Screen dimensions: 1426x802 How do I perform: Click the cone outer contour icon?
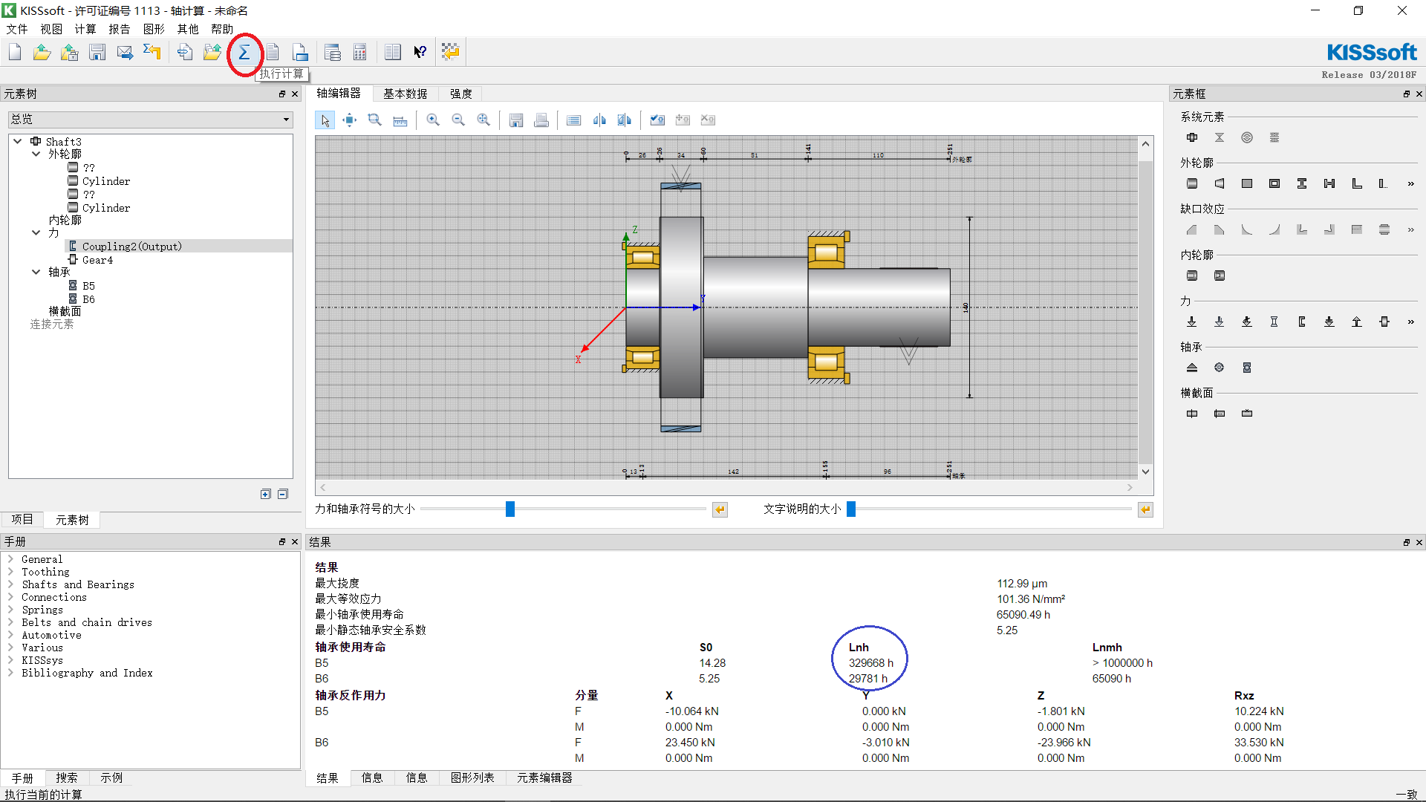[x=1220, y=183]
